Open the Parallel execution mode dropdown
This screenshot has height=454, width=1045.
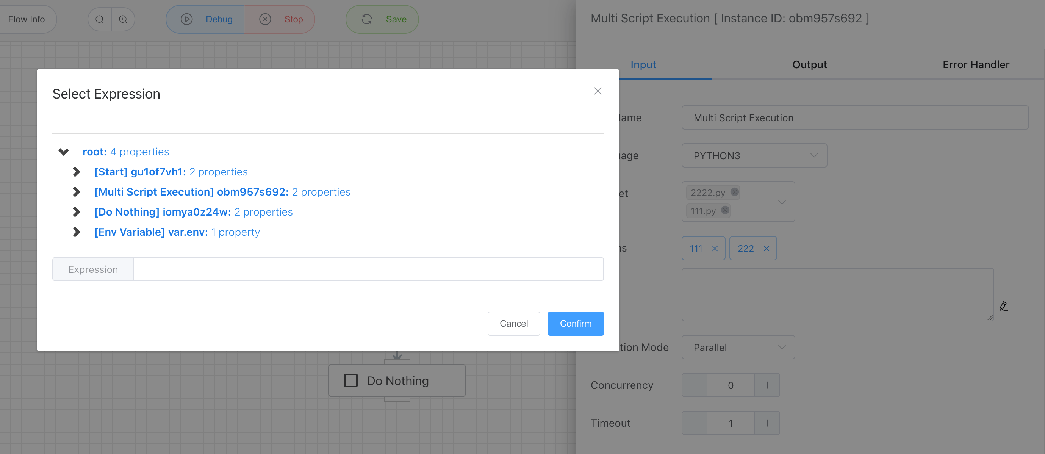pyautogui.click(x=738, y=347)
